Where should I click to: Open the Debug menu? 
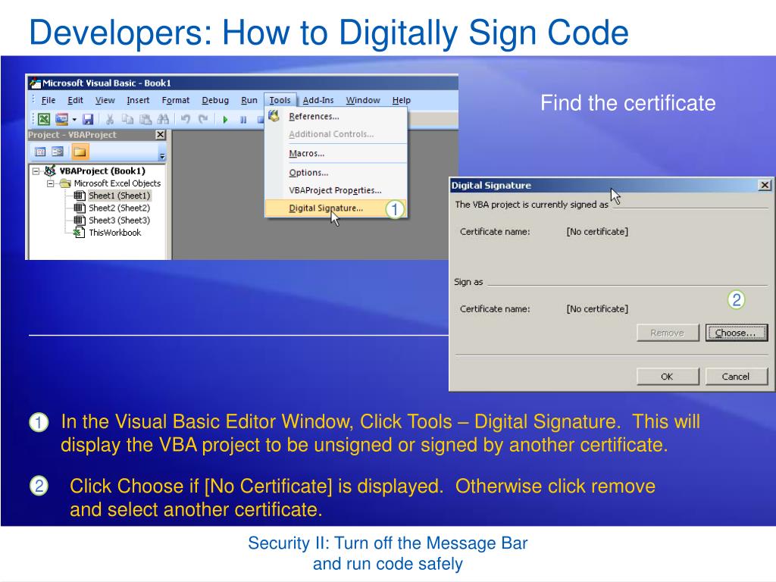[215, 100]
